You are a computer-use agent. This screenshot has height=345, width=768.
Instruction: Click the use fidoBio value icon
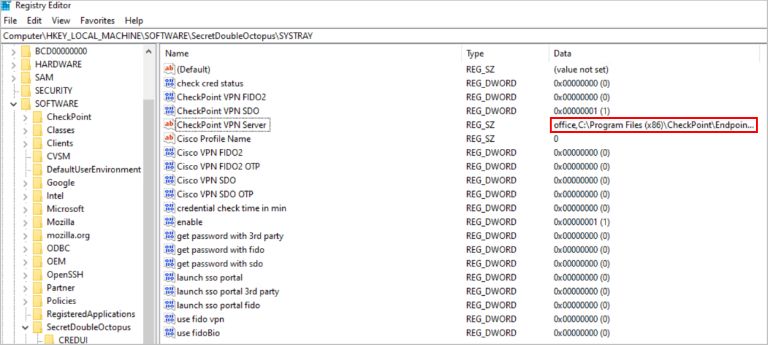pyautogui.click(x=170, y=333)
